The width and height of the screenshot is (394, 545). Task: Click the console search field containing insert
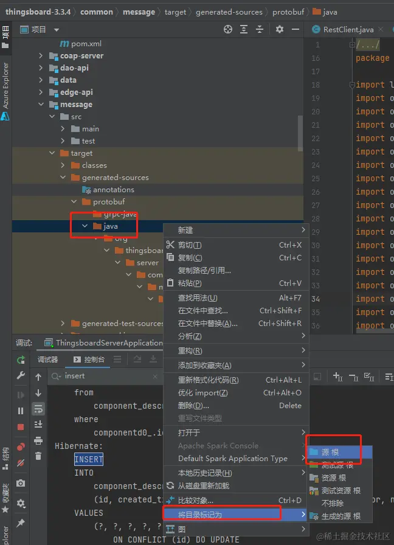[104, 376]
